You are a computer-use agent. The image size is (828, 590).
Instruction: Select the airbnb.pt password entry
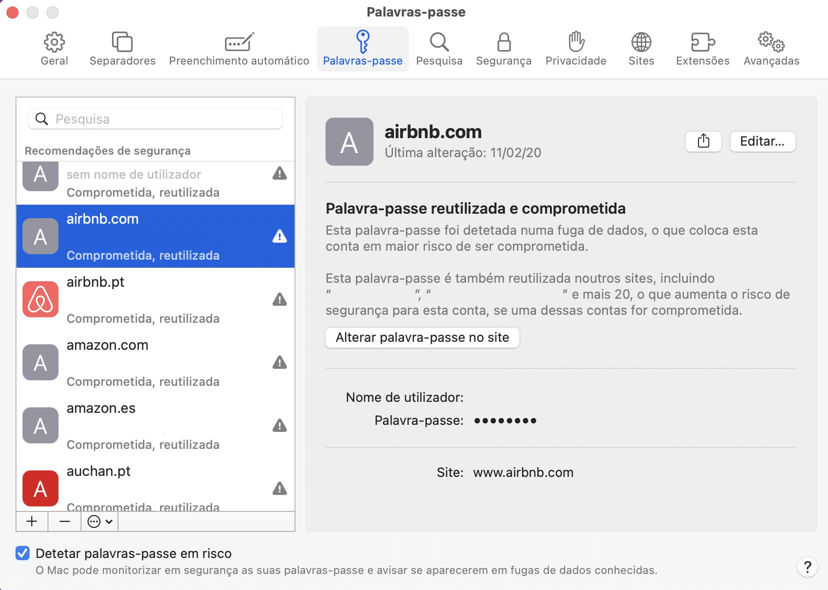click(155, 299)
